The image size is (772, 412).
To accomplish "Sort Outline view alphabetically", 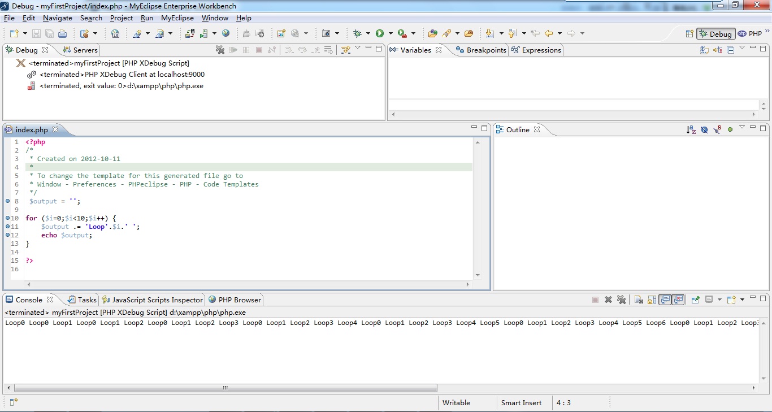I will pos(691,130).
